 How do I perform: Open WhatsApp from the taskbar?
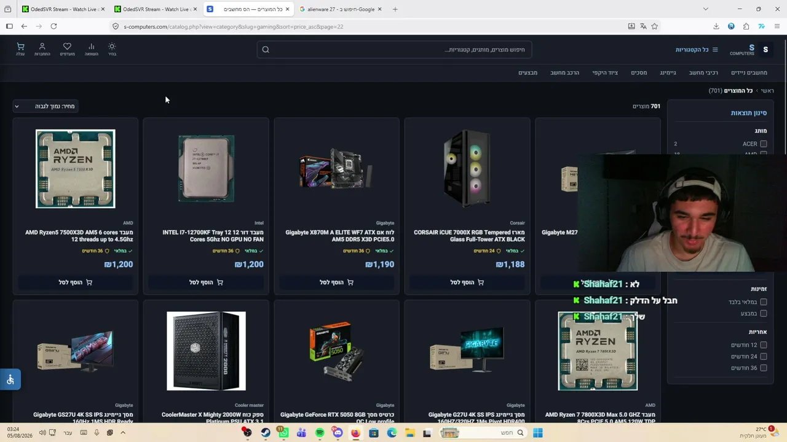[x=283, y=433]
